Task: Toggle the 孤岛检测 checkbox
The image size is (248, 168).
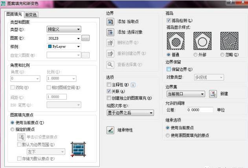Action: pos(169,20)
